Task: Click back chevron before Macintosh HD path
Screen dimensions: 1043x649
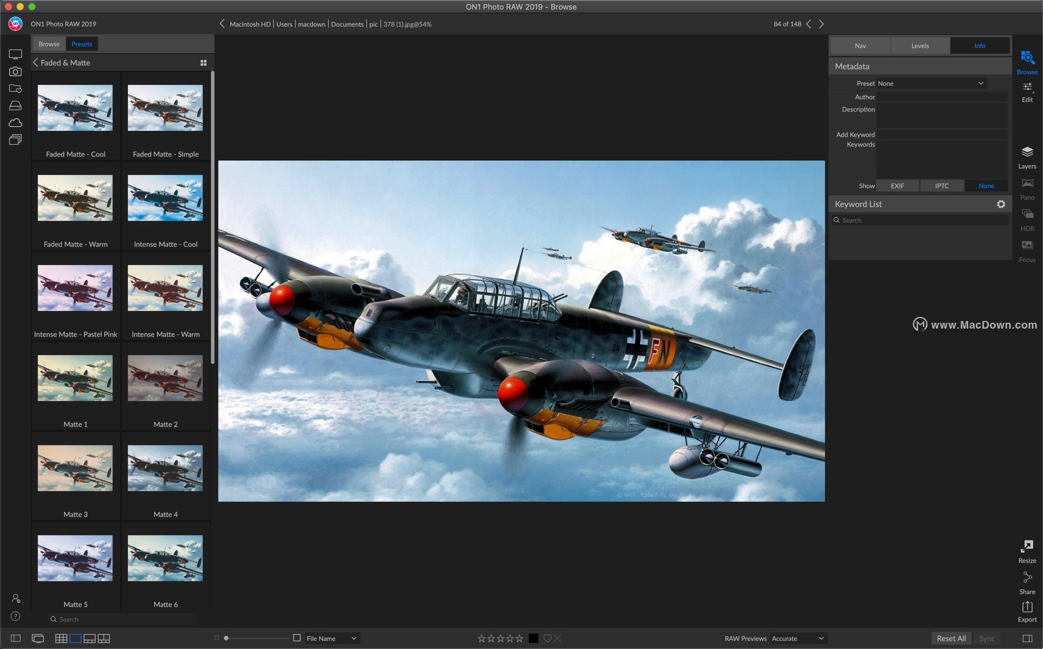Action: [222, 24]
